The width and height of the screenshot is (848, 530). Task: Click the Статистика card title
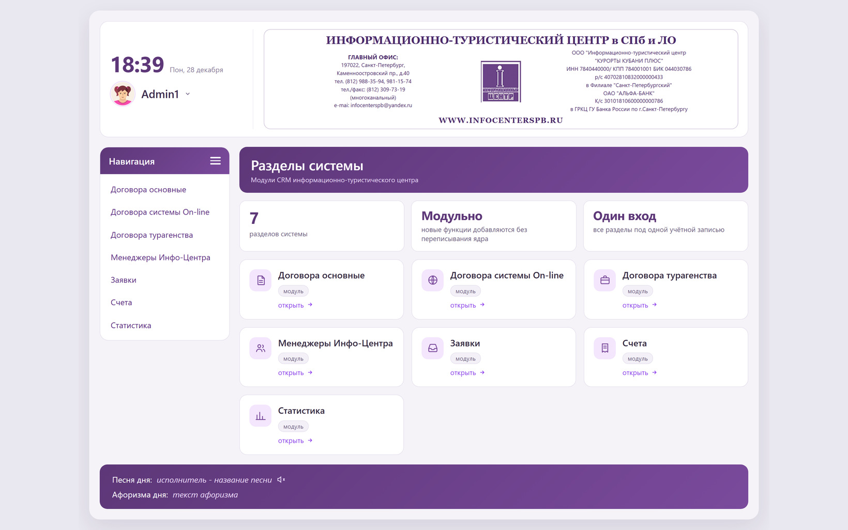(x=301, y=411)
